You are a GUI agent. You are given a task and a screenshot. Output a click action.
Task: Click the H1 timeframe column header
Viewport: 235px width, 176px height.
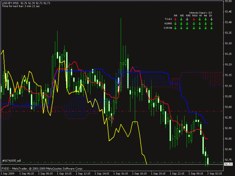point(200,15)
